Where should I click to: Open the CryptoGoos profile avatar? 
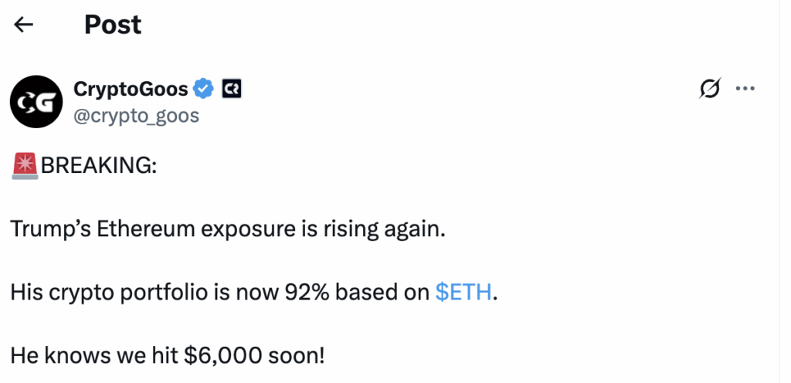(36, 102)
